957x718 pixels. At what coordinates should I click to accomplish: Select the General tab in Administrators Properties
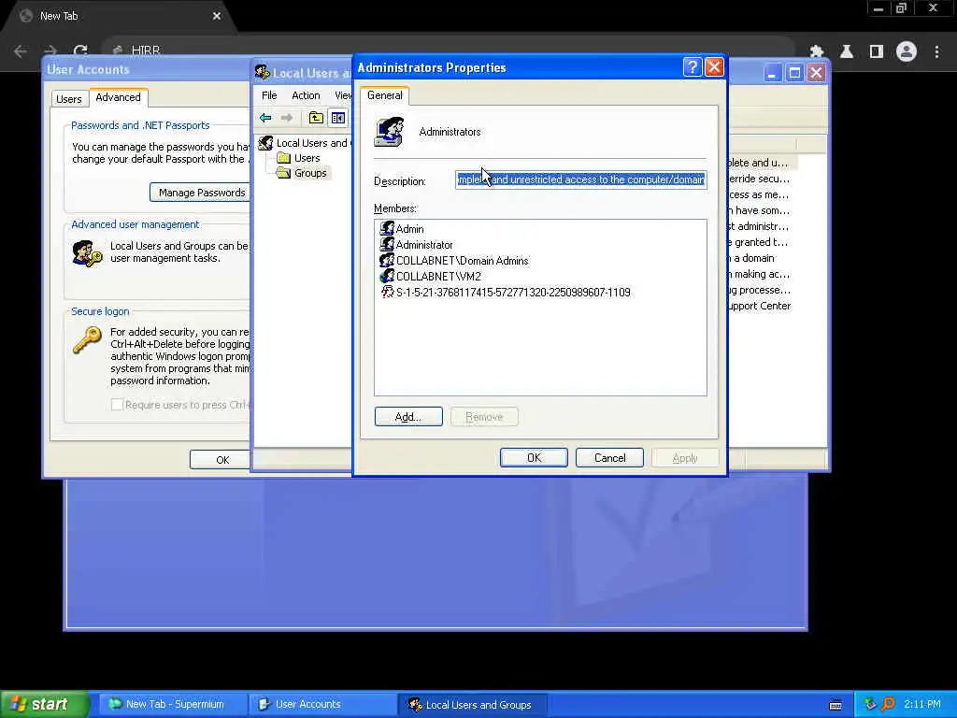click(x=384, y=95)
